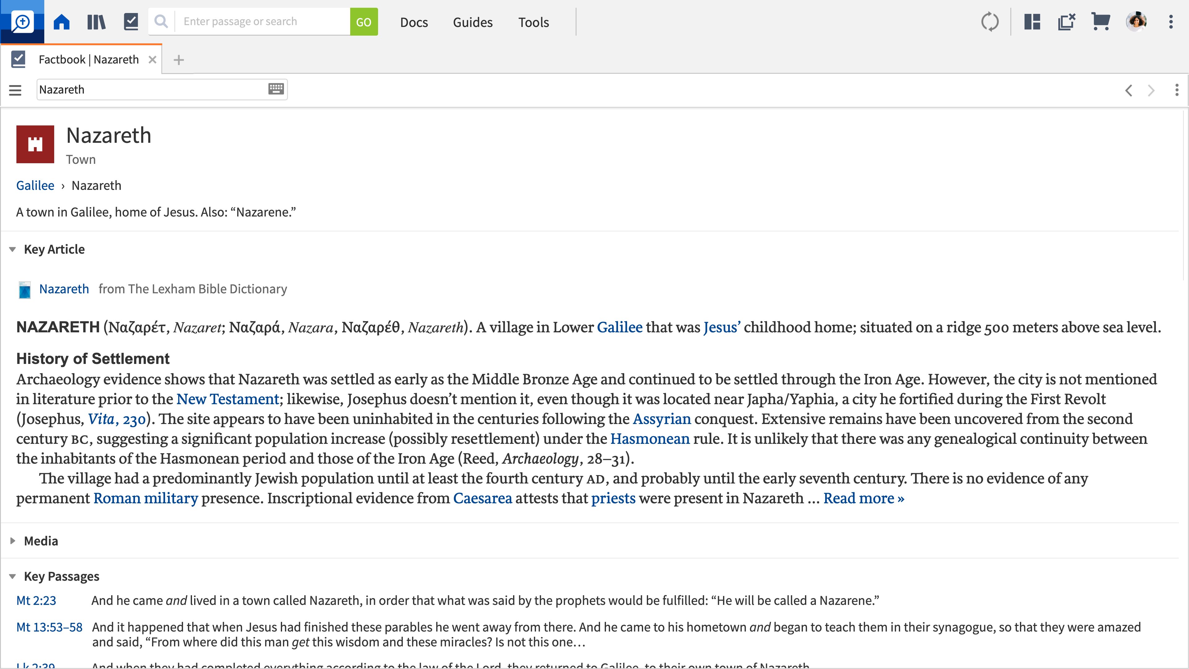Click the Factbook tab icon
Viewport: 1189px width, 669px height.
click(19, 59)
